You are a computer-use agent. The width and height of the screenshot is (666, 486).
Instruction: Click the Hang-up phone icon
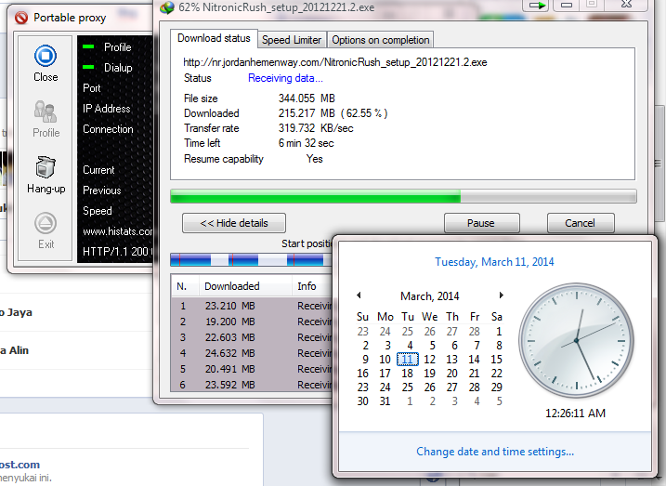point(46,167)
